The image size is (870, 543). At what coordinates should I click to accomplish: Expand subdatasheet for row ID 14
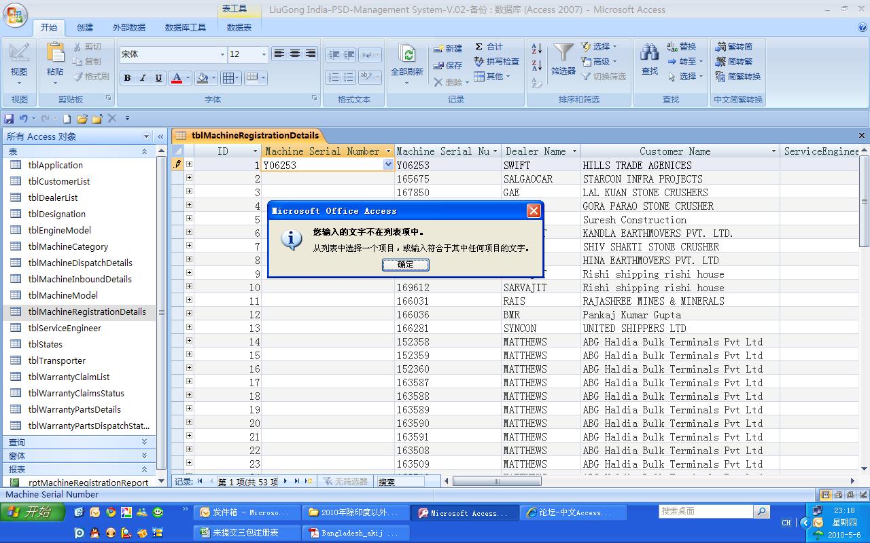point(189,341)
